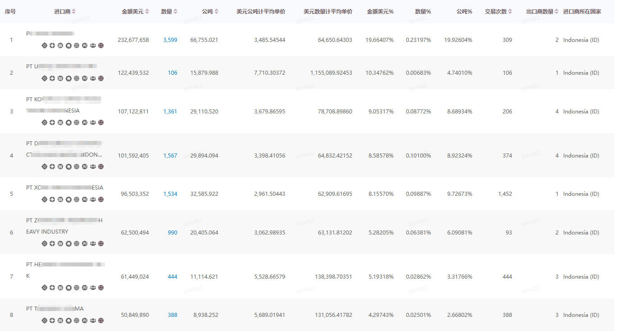Screen dimensions: 622x334
Task: Click the last dark red icon in row 6
Action: click(x=101, y=244)
